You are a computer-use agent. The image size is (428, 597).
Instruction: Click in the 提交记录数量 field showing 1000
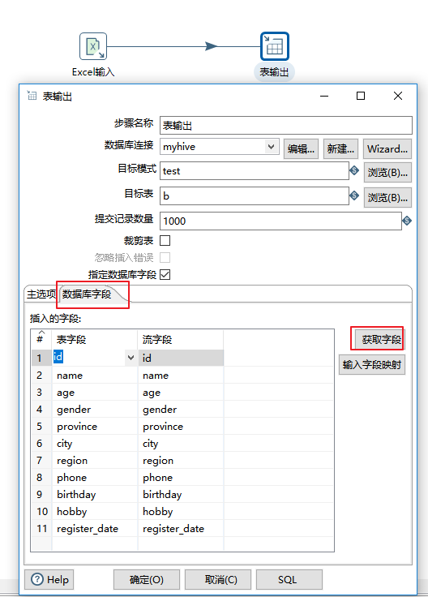[280, 221]
